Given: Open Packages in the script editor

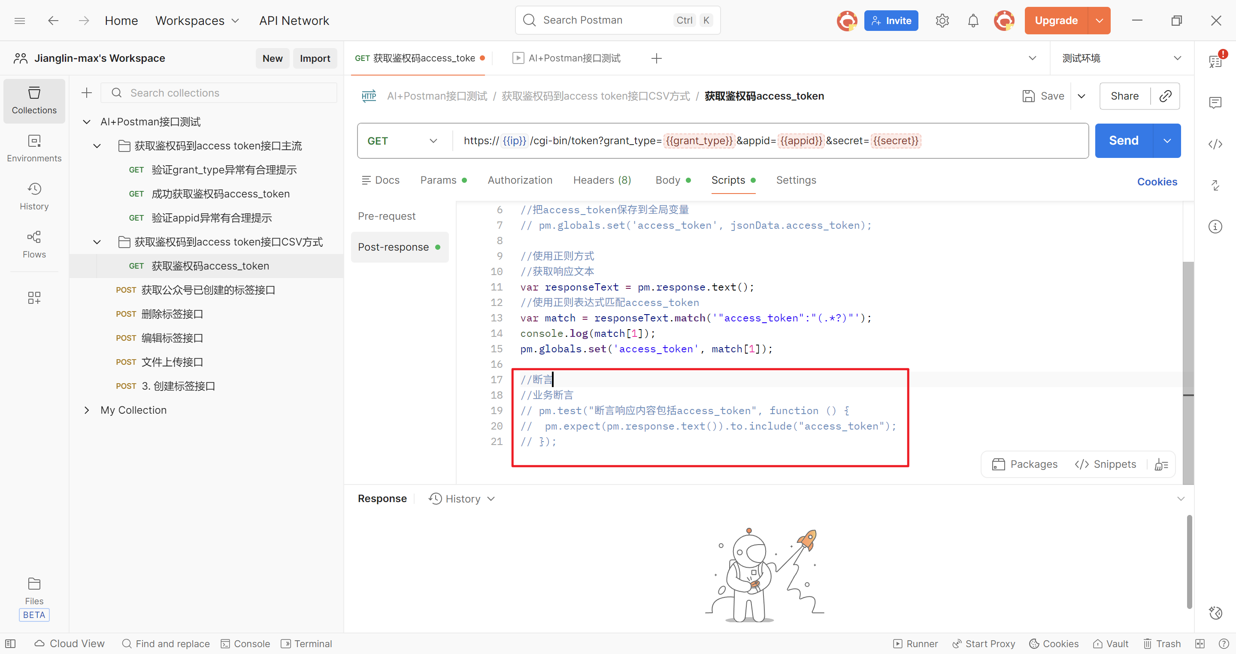Looking at the screenshot, I should [1024, 464].
